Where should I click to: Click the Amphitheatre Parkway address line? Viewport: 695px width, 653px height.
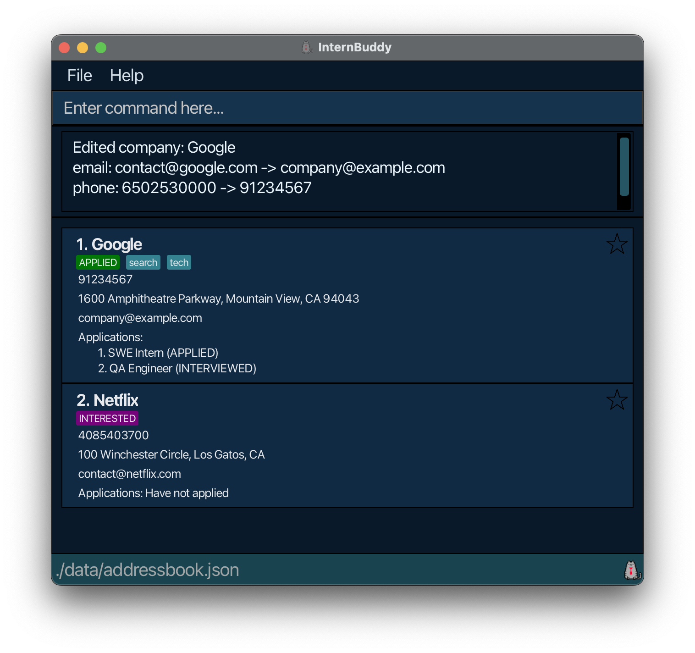pos(219,299)
